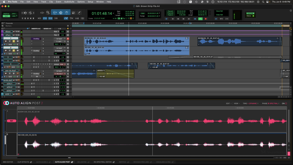The height and width of the screenshot is (165, 293).
Task: Open track 1 output selector '7.1 OUT'
Action: tap(59, 42)
